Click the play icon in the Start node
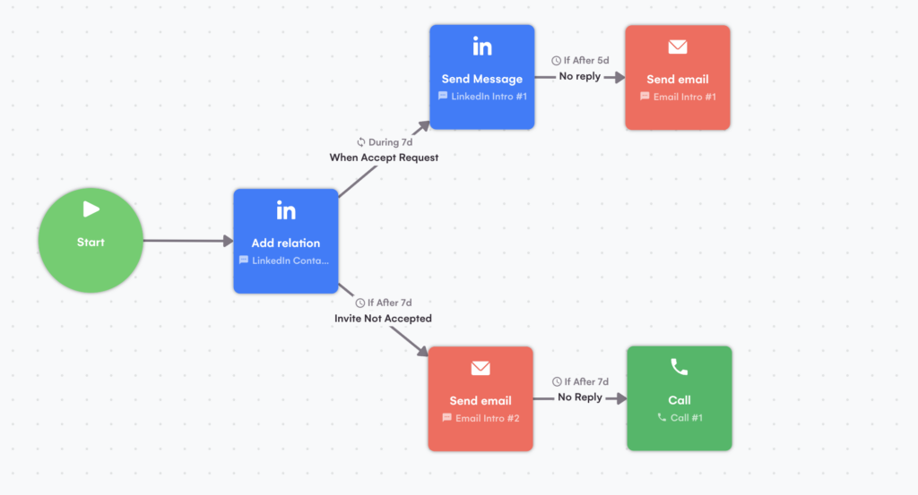918x495 pixels. (x=91, y=209)
